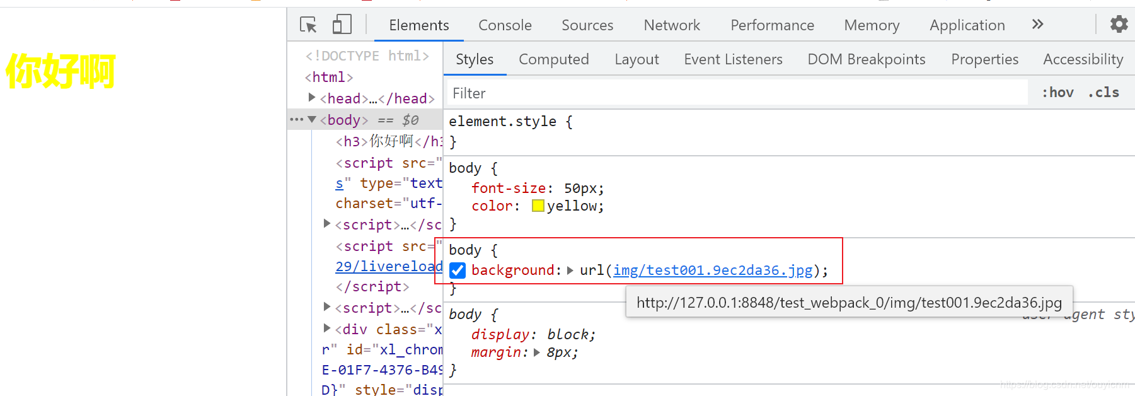1135x396 pixels.
Task: Open the Sources tab
Action: (587, 25)
